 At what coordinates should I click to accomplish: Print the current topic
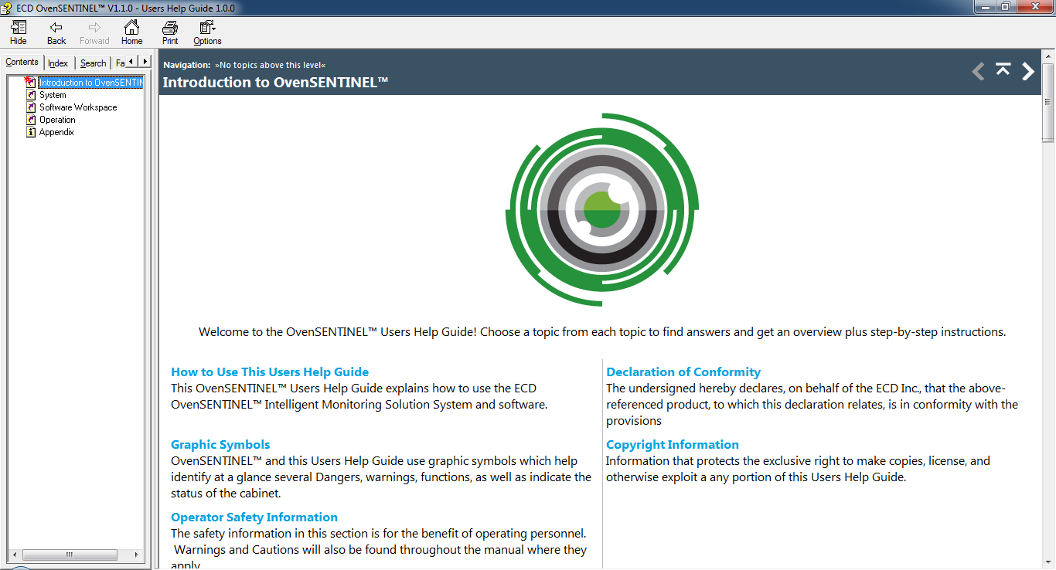pos(170,32)
